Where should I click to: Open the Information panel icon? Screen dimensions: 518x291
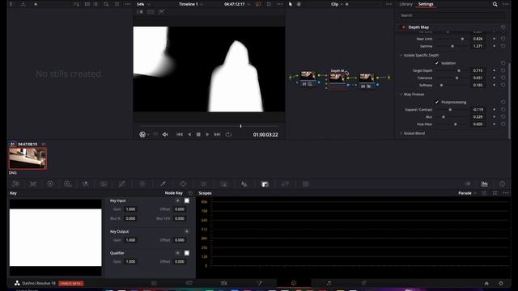click(x=502, y=183)
